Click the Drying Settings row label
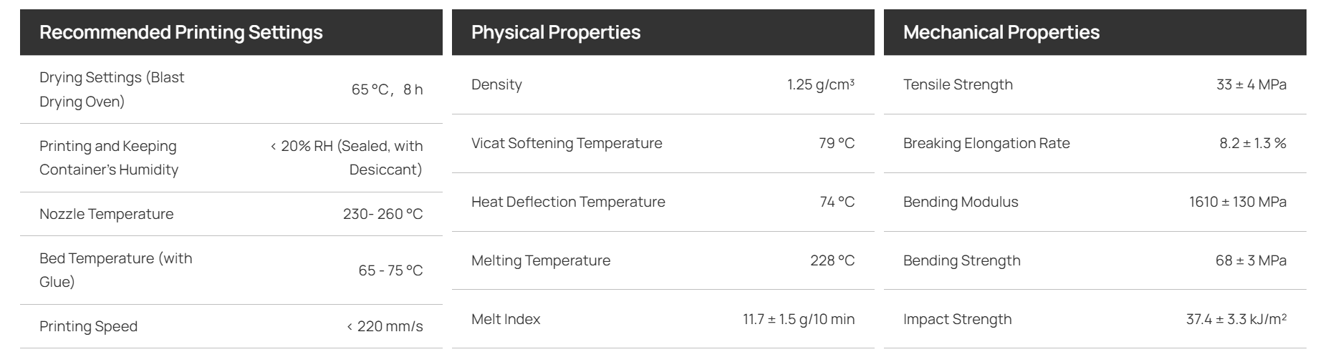 tap(112, 89)
